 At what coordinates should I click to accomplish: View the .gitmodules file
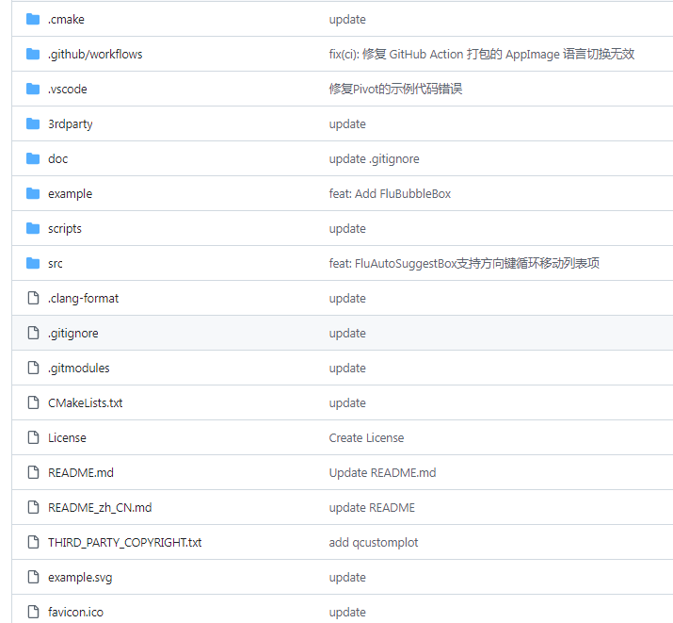coord(78,369)
